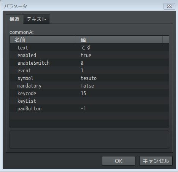Select the event parameter row
The height and width of the screenshot is (172, 178).
pyautogui.click(x=89, y=70)
